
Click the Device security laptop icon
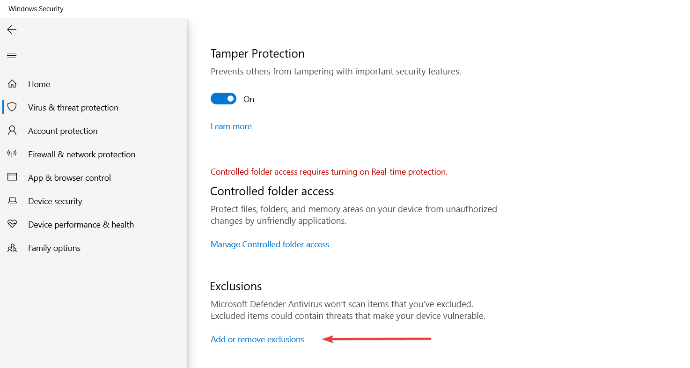[x=12, y=201]
